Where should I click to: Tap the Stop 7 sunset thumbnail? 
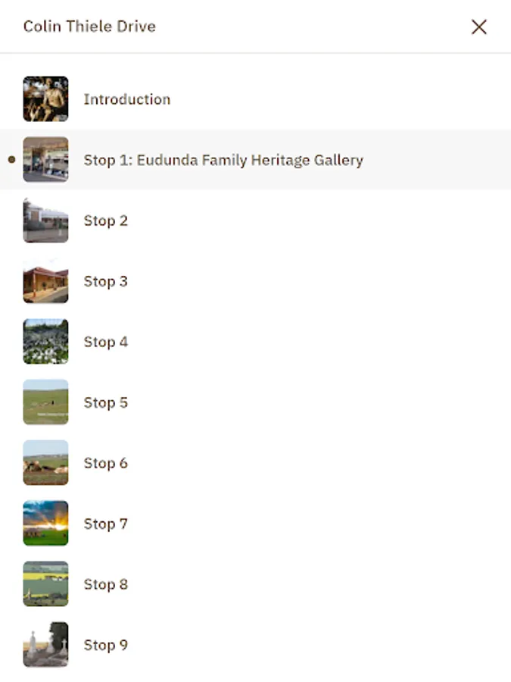point(45,524)
